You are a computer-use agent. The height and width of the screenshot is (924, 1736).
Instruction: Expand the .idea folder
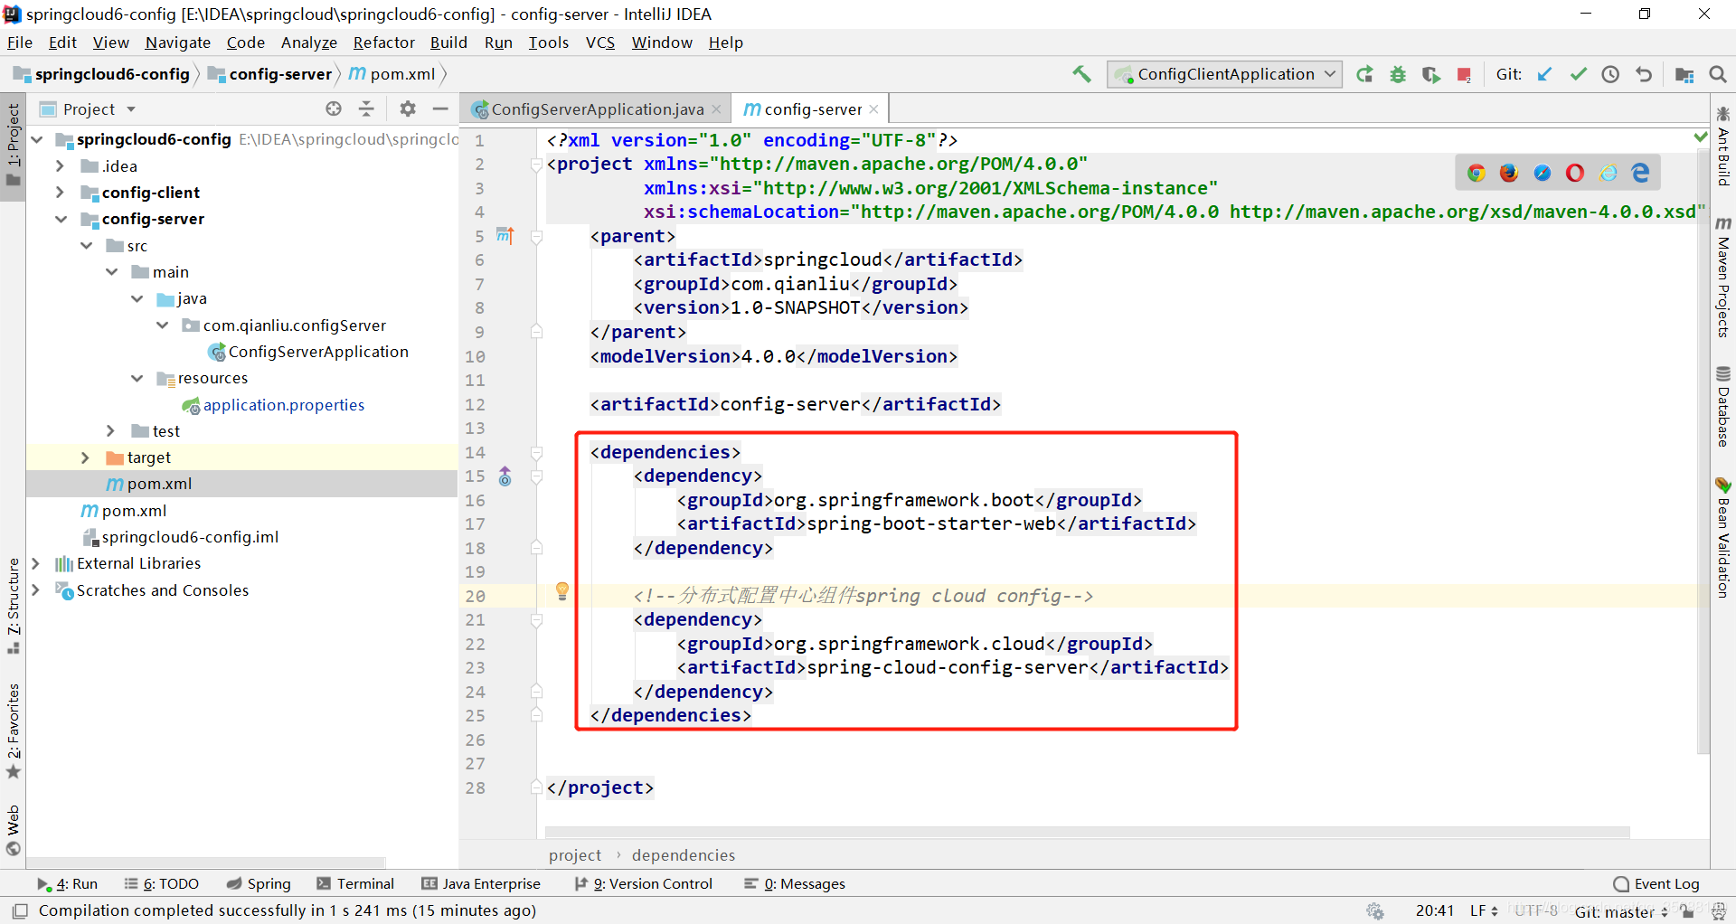click(x=60, y=166)
